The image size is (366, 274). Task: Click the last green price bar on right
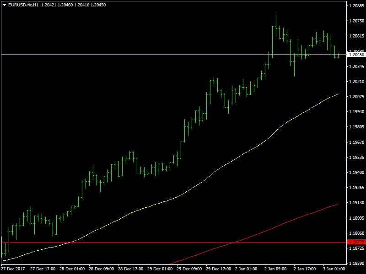tap(338, 56)
